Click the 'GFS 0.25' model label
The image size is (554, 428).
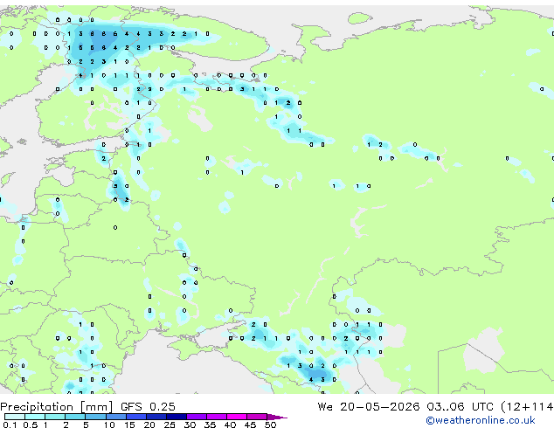tap(148, 407)
